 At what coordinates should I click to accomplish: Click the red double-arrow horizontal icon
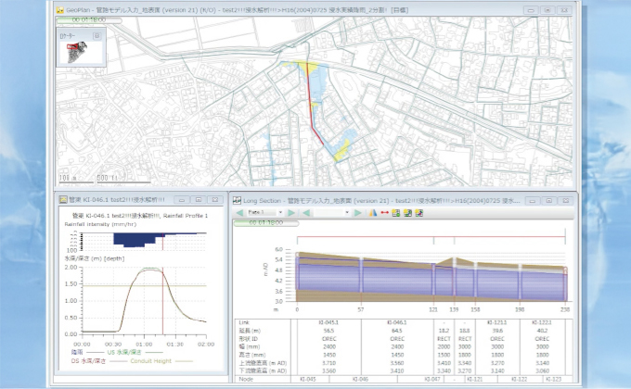pos(384,212)
